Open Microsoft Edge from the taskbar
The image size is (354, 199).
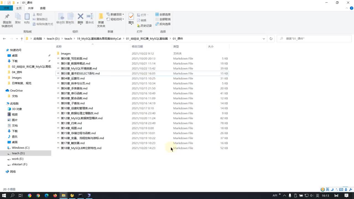click(46, 195)
